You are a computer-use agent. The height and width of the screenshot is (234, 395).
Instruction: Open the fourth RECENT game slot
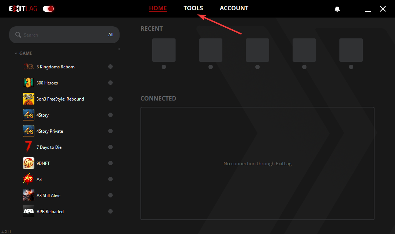[304, 50]
